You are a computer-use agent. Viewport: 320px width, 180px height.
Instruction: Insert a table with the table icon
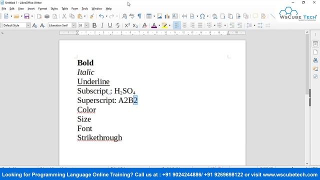pos(149,16)
